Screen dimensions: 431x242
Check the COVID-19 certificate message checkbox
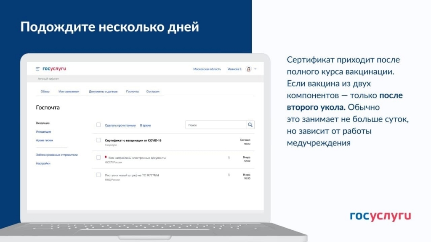[x=98, y=140]
